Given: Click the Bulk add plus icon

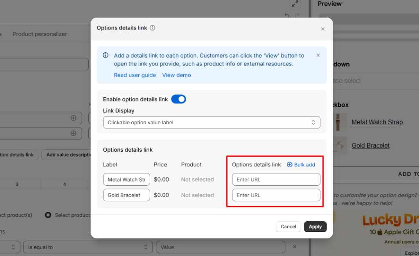Looking at the screenshot, I should click(290, 165).
